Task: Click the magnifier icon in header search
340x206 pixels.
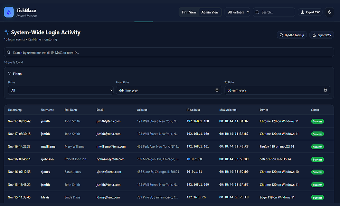Action: [x=257, y=12]
